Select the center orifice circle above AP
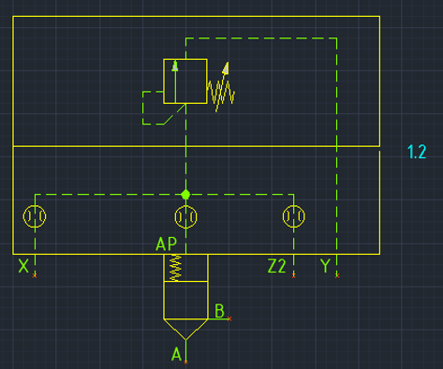 point(185,216)
